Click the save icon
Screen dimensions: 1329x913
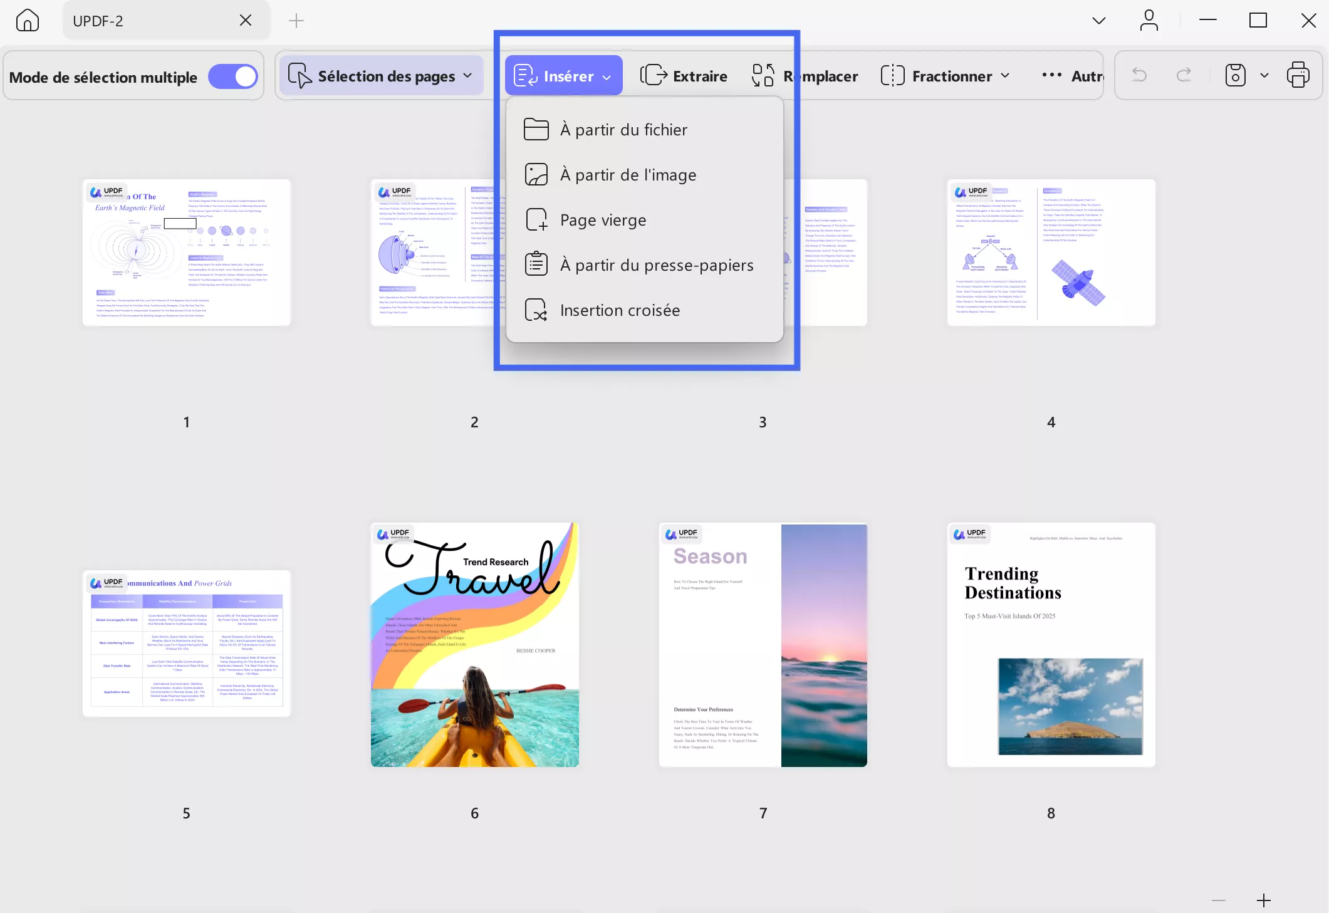pos(1235,76)
